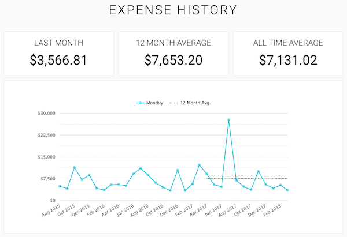
Task: Toggle the 12 Month Avg. legend entry
Action: tap(190, 103)
